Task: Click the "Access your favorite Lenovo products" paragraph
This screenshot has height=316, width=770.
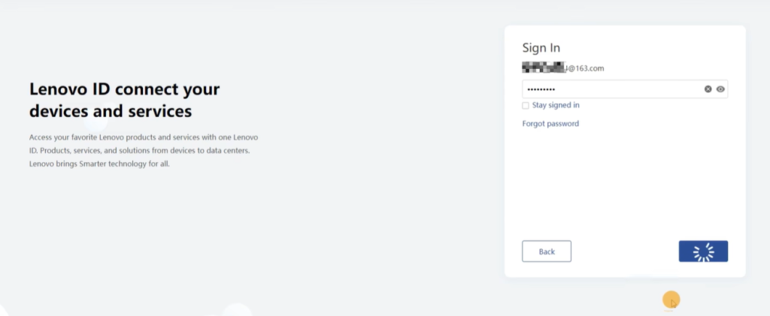Action: point(143,138)
